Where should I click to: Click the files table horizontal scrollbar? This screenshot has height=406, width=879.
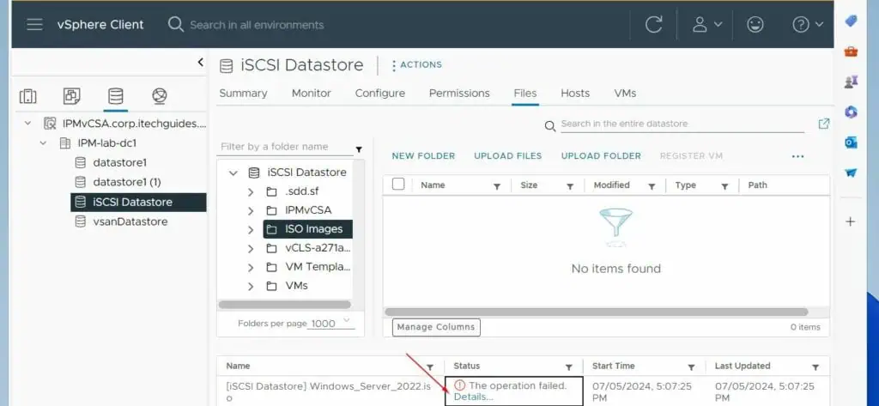tap(597, 312)
